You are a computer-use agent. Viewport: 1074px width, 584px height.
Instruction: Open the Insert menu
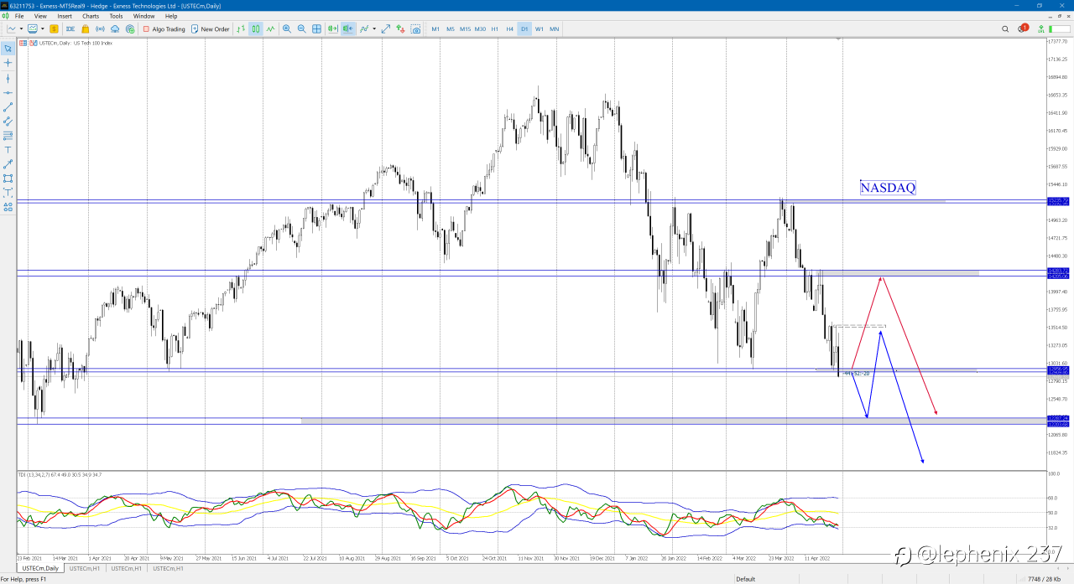(x=65, y=16)
